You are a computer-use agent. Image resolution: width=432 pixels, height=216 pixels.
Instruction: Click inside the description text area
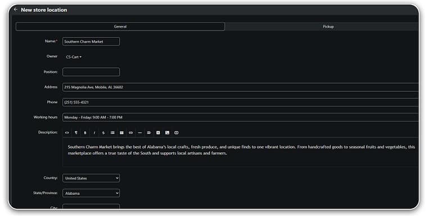[240, 152]
